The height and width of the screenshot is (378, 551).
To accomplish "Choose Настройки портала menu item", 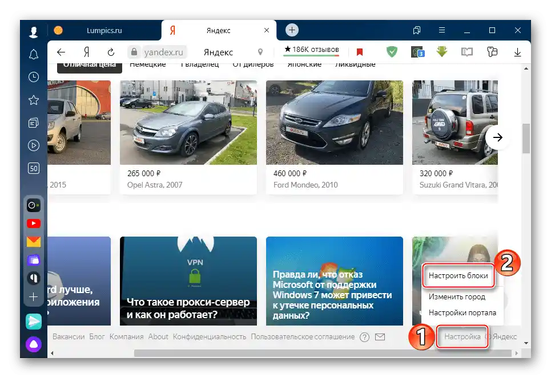I will [x=462, y=312].
